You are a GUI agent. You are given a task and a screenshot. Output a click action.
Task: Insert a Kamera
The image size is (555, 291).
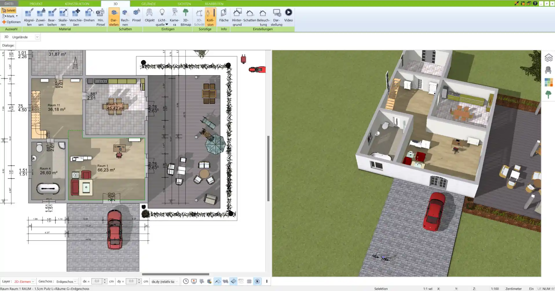[174, 17]
